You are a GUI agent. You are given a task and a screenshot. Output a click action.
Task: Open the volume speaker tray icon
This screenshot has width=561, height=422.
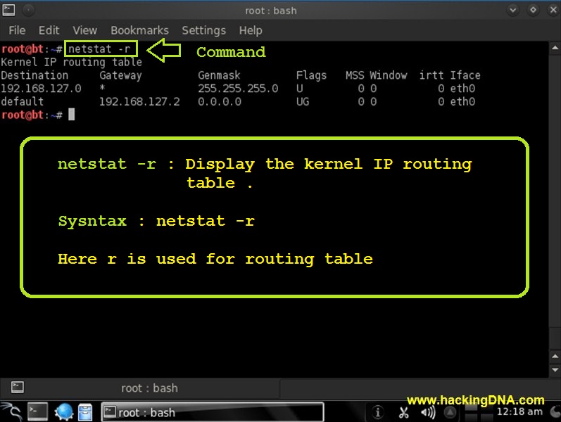(428, 412)
